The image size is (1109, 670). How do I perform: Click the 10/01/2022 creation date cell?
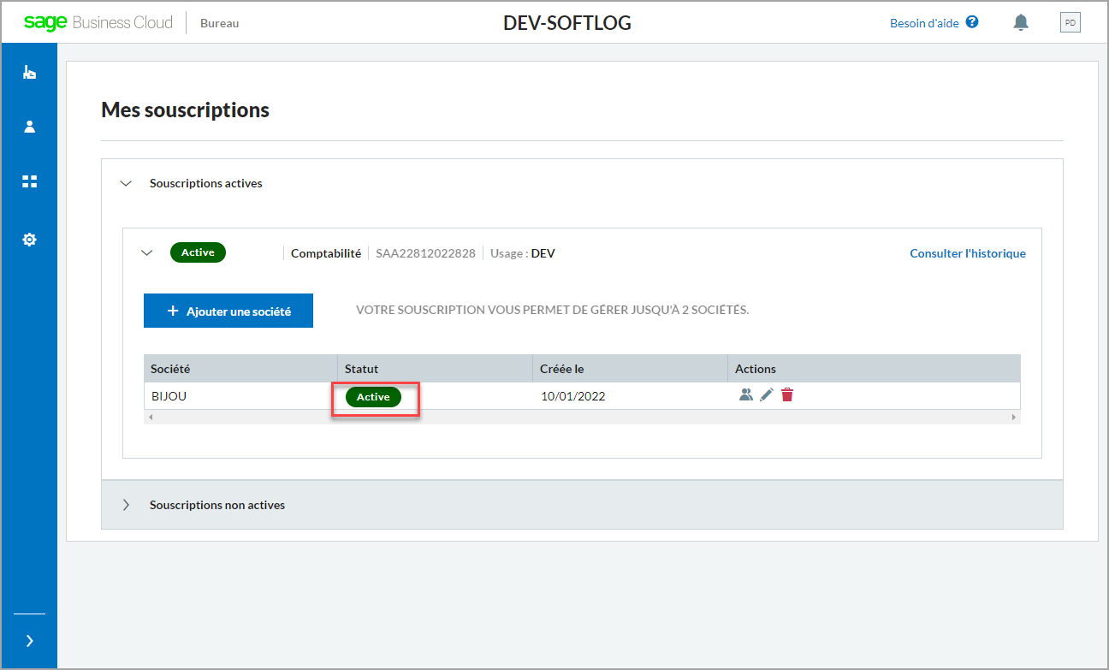(631, 396)
